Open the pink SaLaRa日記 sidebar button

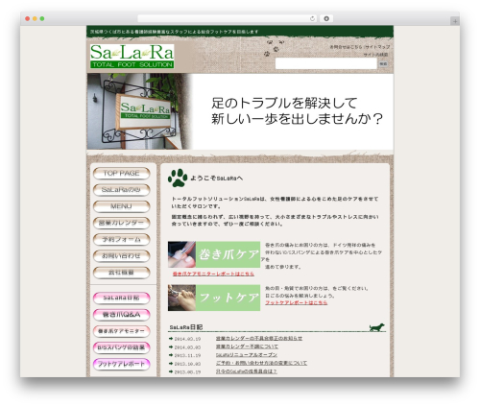click(x=121, y=299)
